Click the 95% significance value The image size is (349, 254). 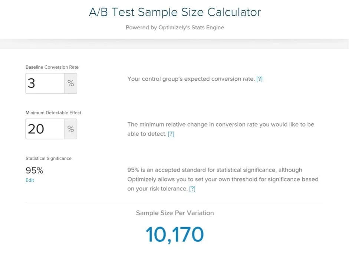click(34, 170)
